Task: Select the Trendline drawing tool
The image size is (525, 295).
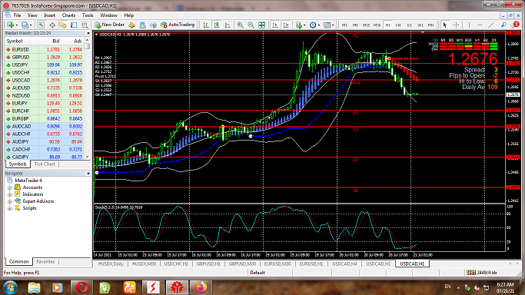Action: pyautogui.click(x=491, y=25)
